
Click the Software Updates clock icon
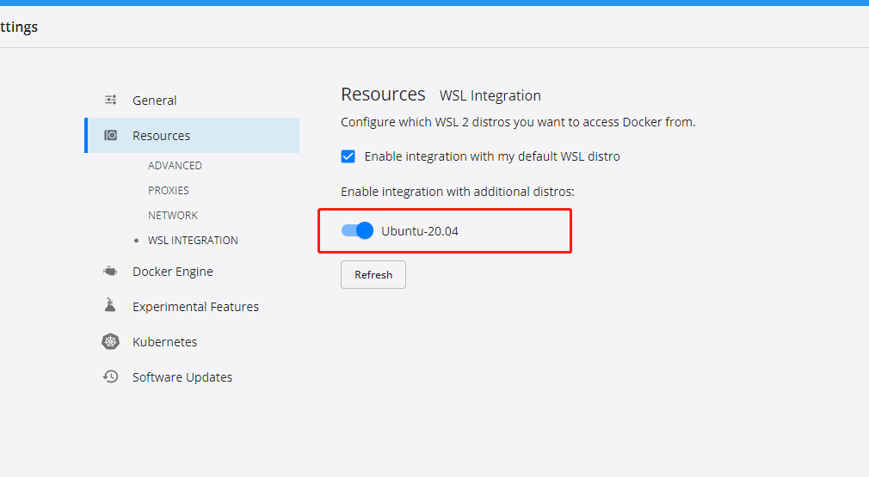pyautogui.click(x=110, y=376)
